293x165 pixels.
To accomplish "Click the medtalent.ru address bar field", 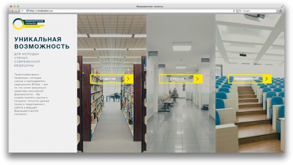I will (x=128, y=11).
